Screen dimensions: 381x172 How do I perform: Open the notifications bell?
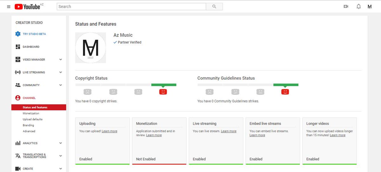point(359,6)
